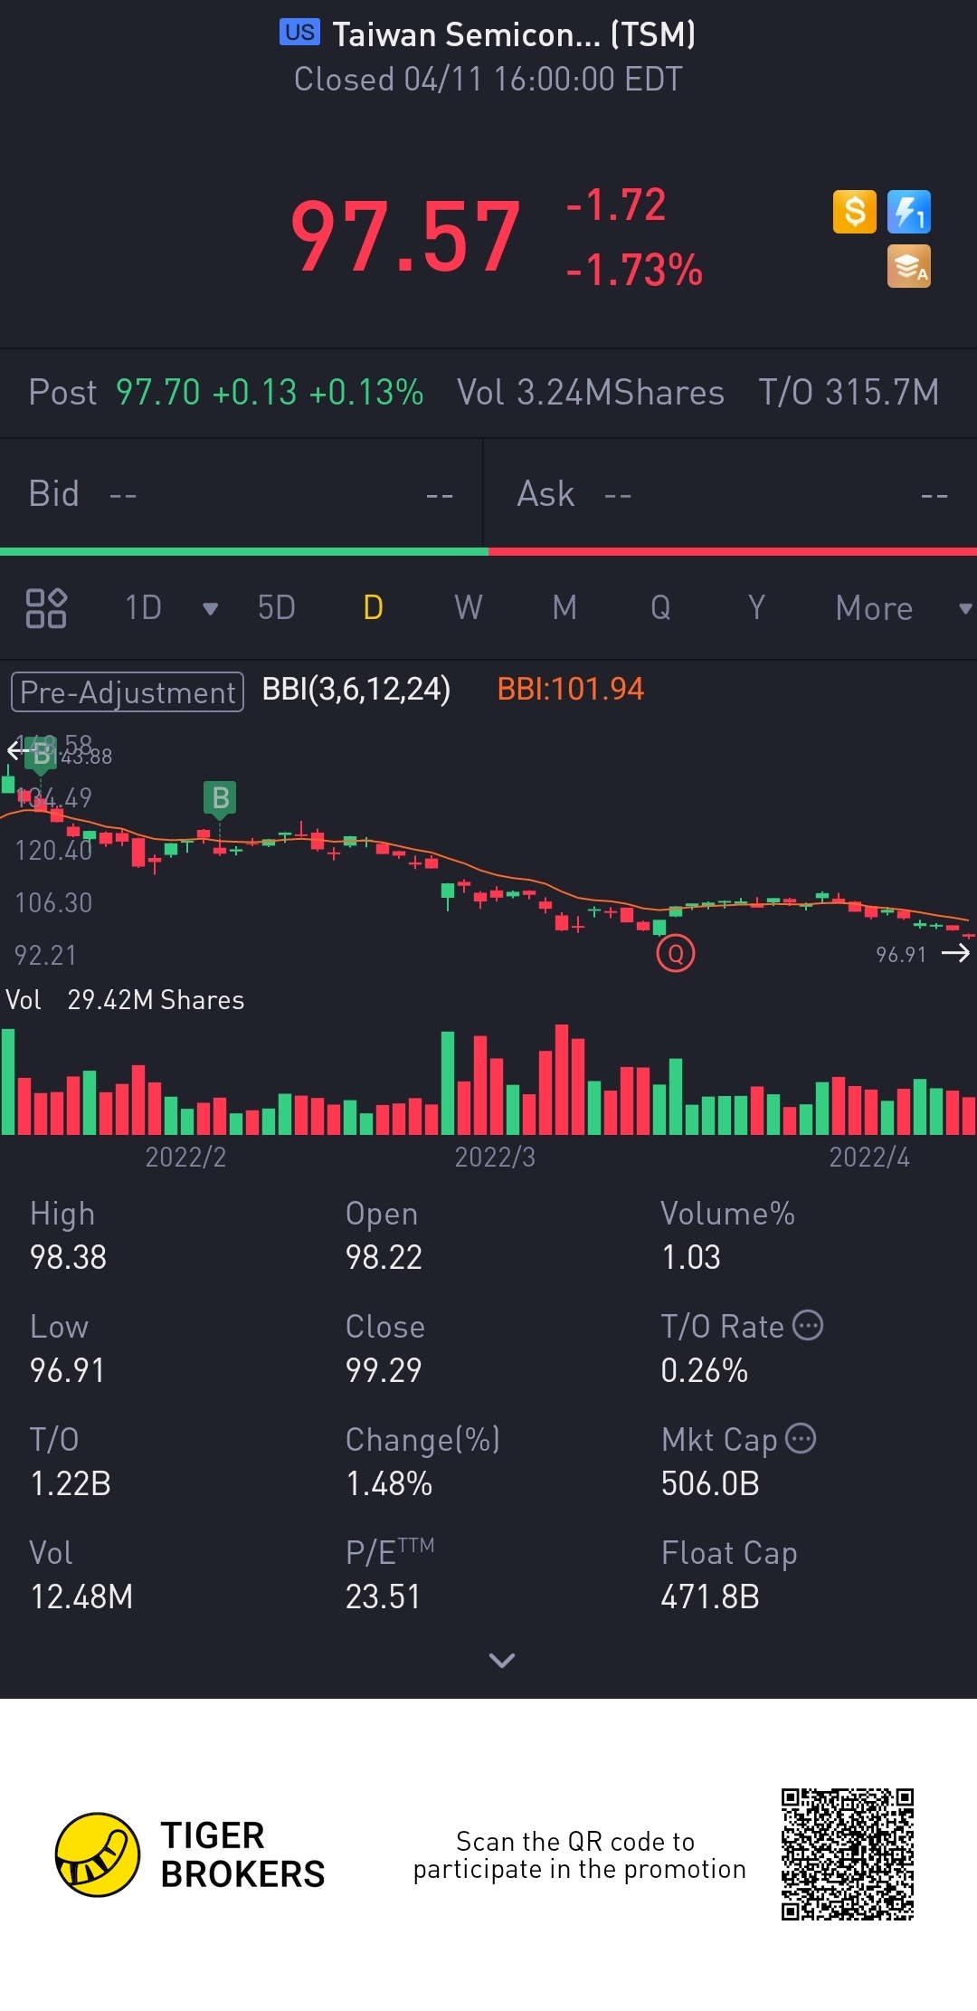
Task: Select the W weekly chart tab
Action: pyautogui.click(x=469, y=608)
